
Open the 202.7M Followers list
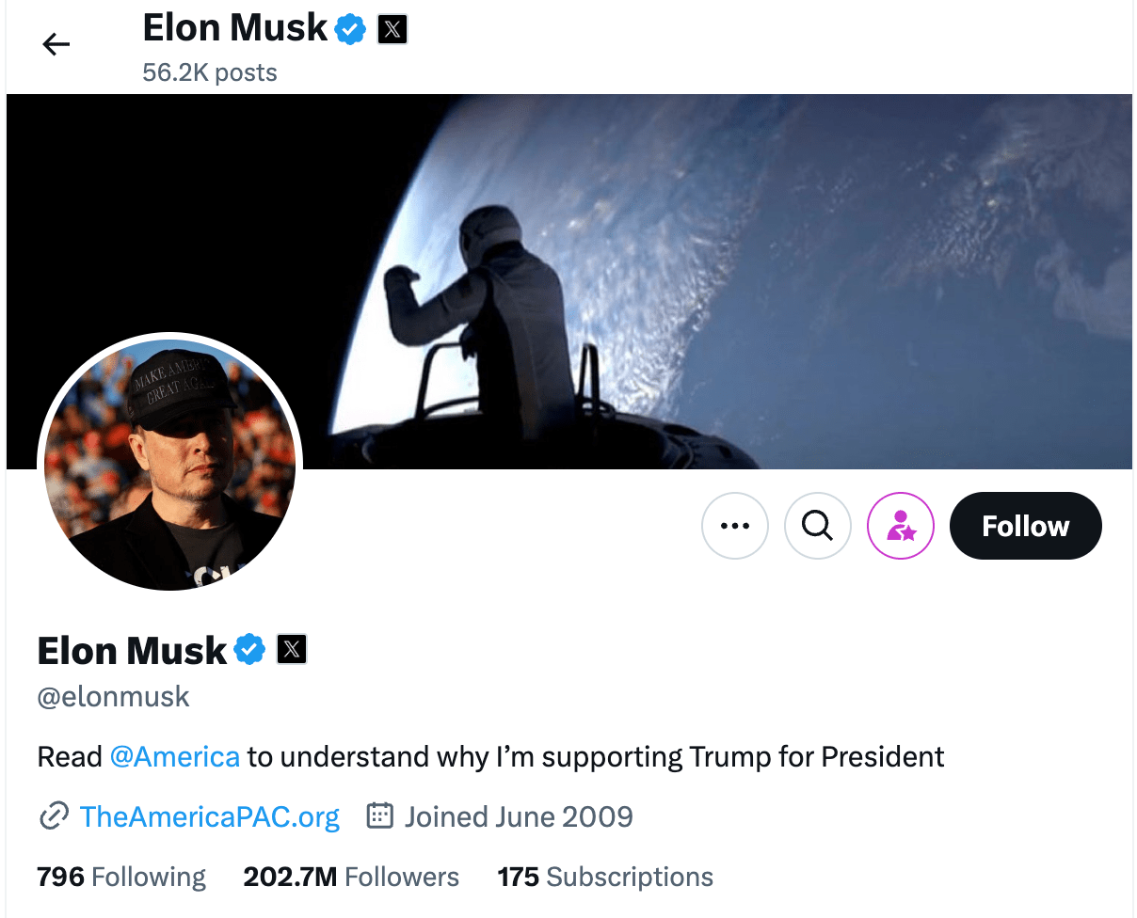tap(351, 878)
